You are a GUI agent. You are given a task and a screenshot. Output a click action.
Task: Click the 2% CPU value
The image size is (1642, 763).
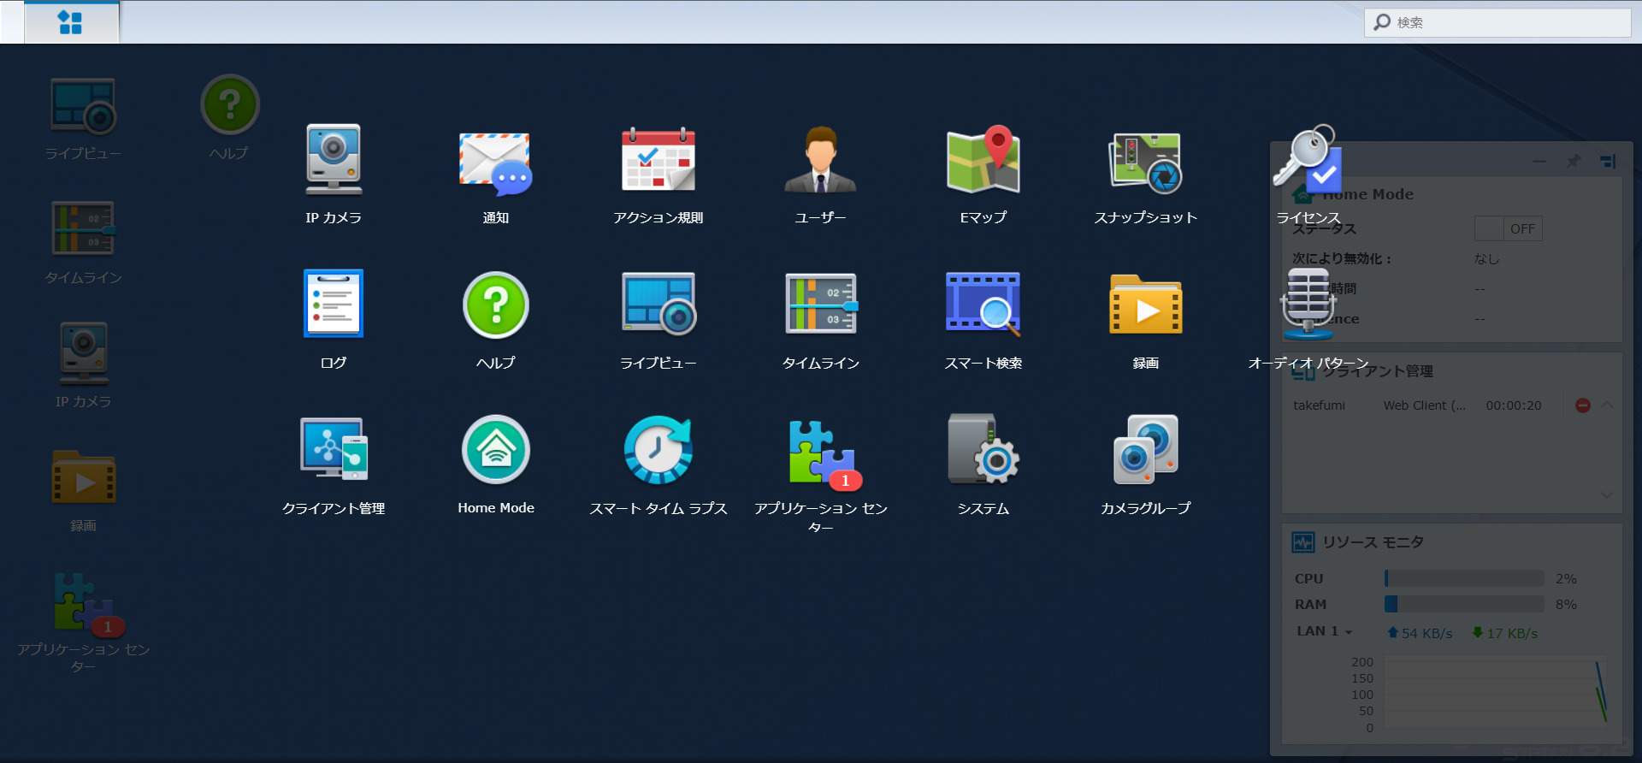[x=1566, y=579]
